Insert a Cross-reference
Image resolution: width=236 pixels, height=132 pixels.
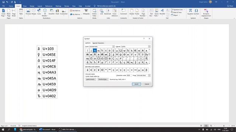point(115,12)
